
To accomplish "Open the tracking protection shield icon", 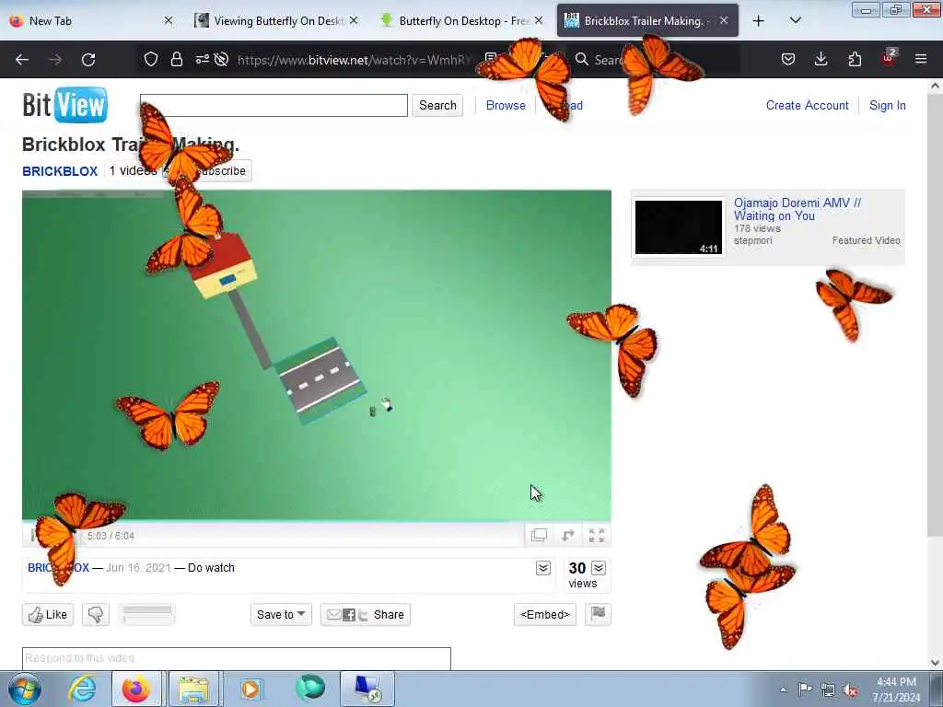I will pyautogui.click(x=151, y=59).
